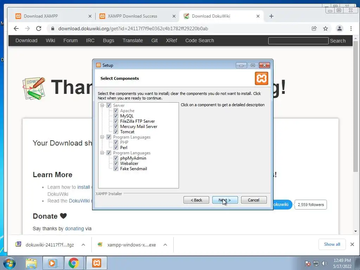Click the page vertical scrollbar thumb
This screenshot has width=360, height=270.
click(x=355, y=107)
